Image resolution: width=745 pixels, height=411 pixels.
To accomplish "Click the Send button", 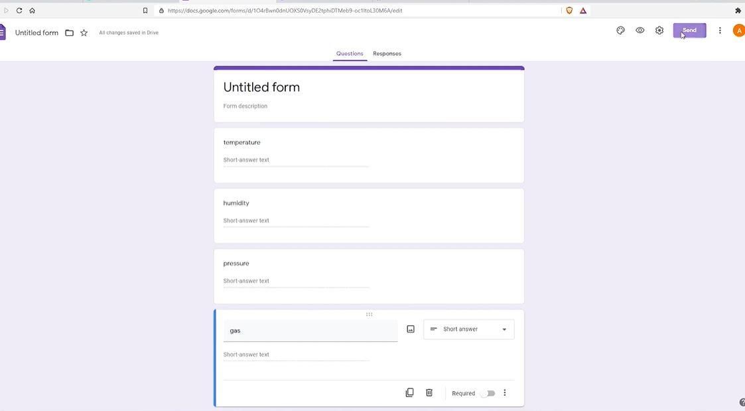I will pos(689,31).
